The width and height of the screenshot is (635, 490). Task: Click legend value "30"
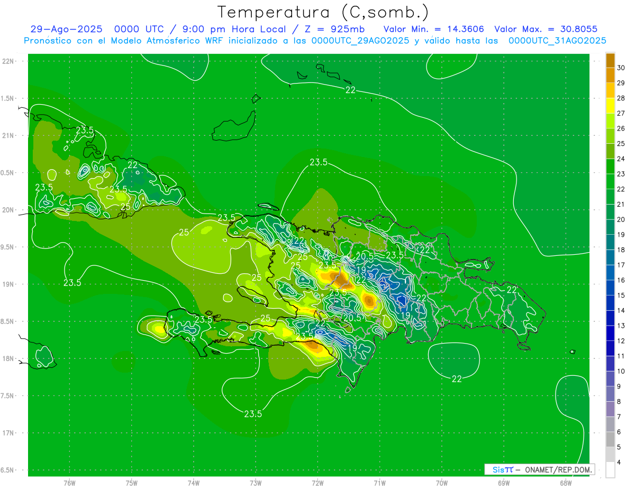(x=621, y=68)
